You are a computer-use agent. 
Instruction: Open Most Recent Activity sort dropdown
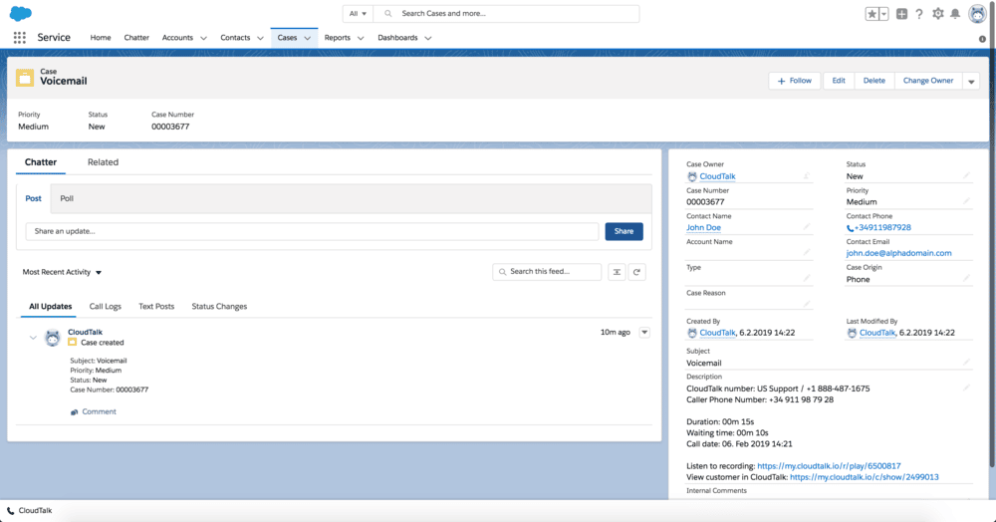(x=62, y=272)
